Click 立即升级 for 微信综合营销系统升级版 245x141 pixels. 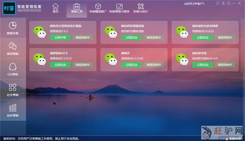(x=60, y=37)
